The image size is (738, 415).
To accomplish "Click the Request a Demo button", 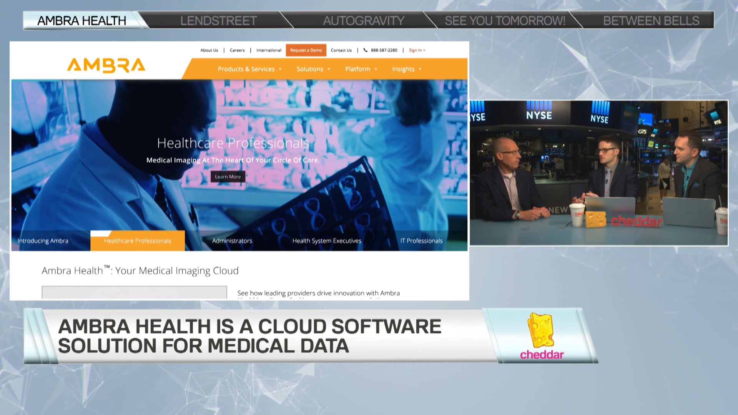I will coord(306,50).
